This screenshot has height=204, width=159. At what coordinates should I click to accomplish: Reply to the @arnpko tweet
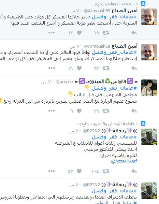click(x=134, y=111)
